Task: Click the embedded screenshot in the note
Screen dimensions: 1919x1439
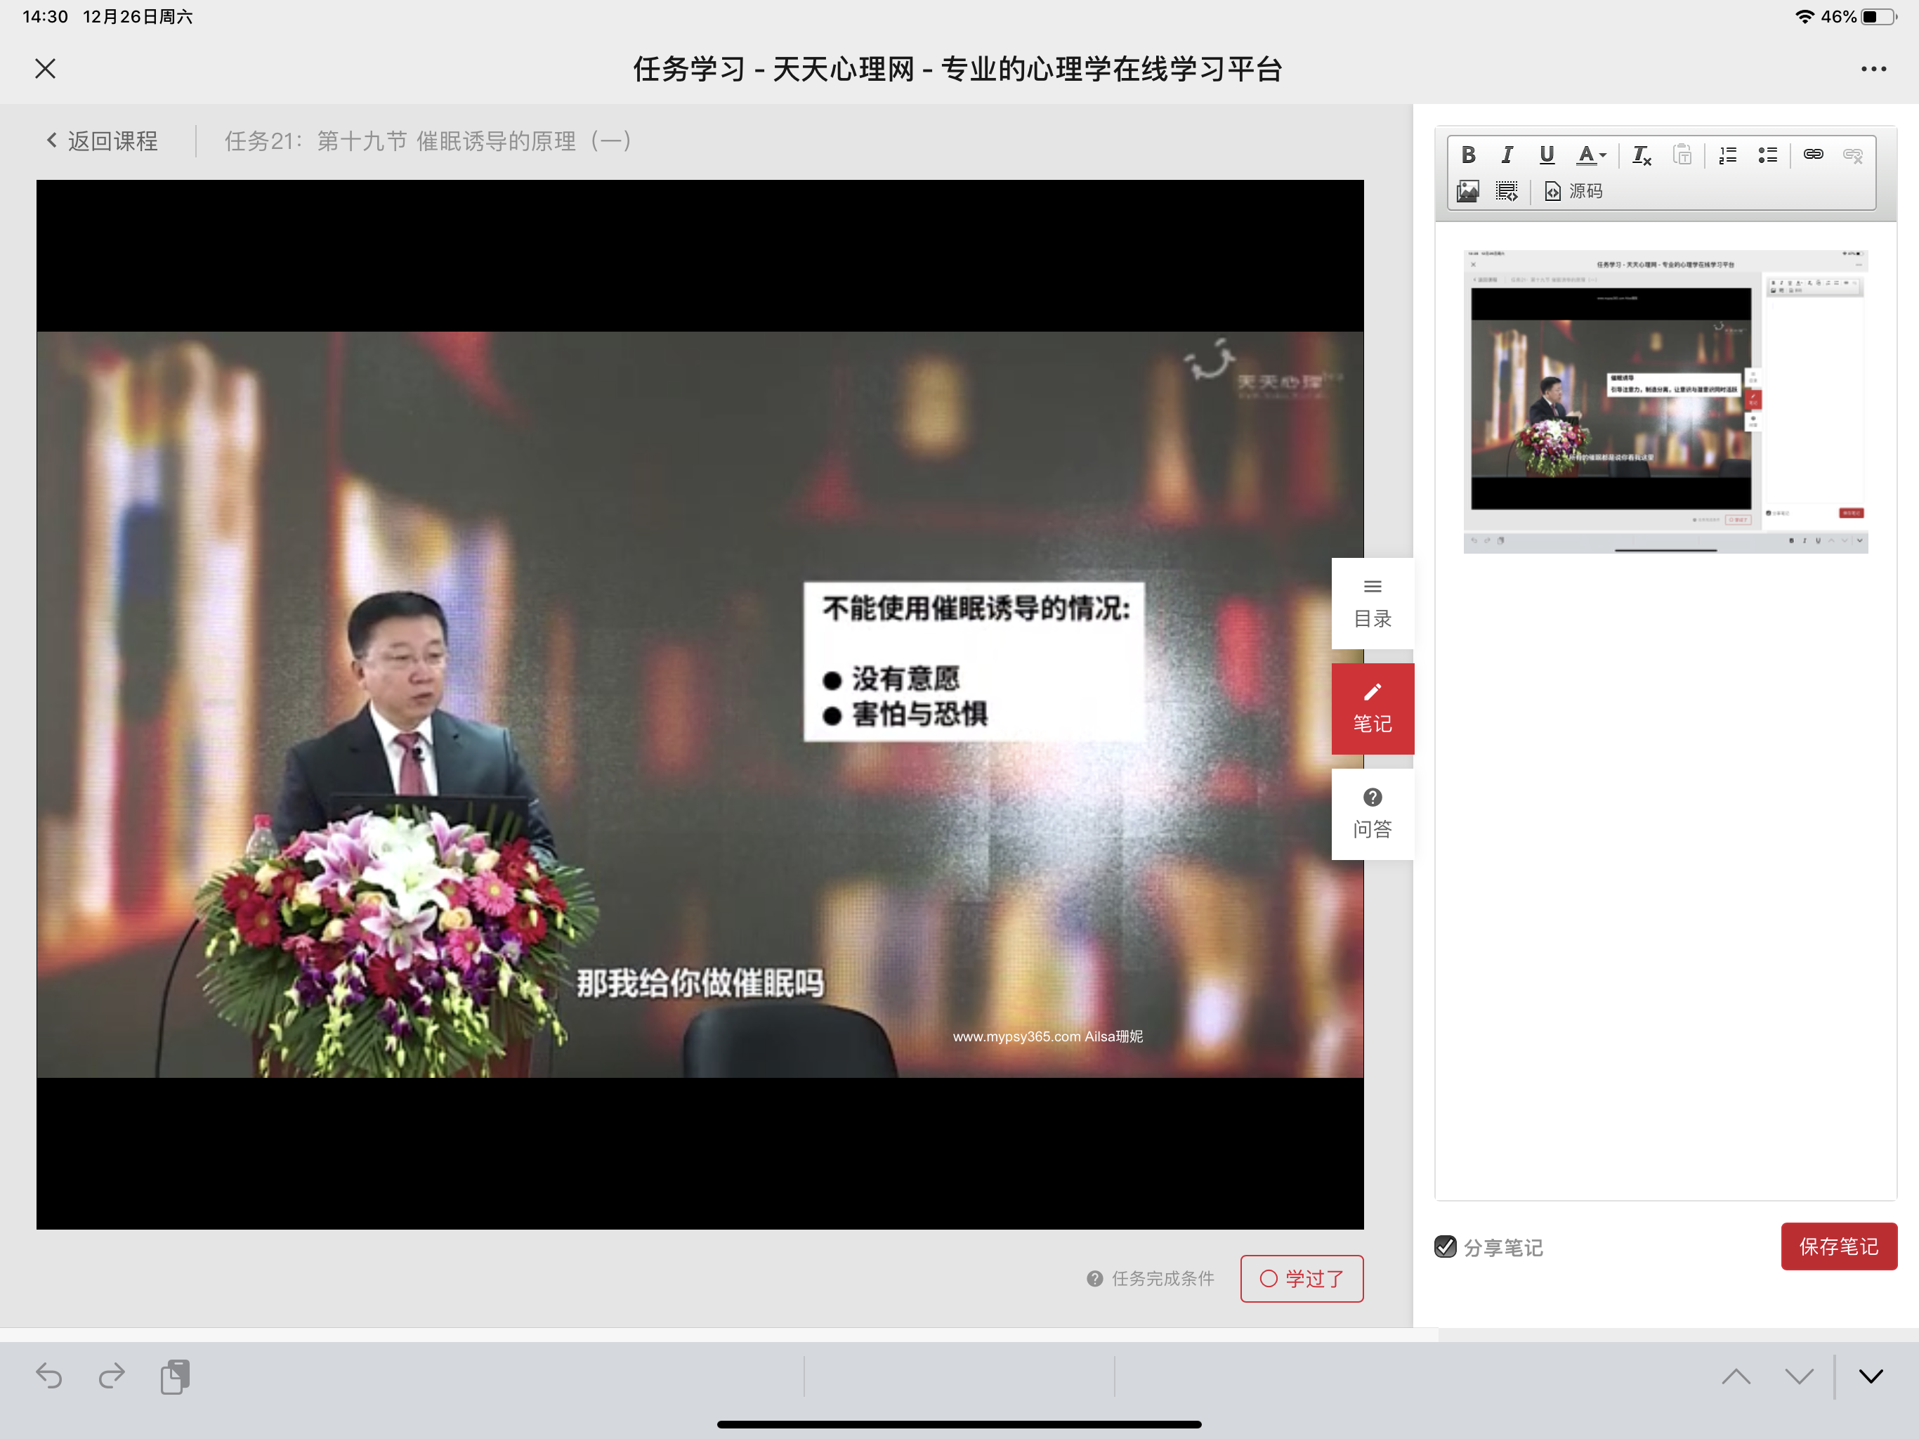Action: [1665, 401]
